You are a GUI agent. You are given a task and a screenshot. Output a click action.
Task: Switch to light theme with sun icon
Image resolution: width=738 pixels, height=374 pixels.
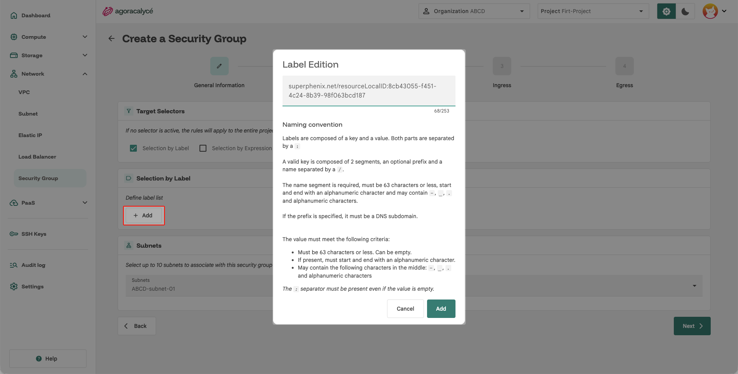pyautogui.click(x=667, y=11)
